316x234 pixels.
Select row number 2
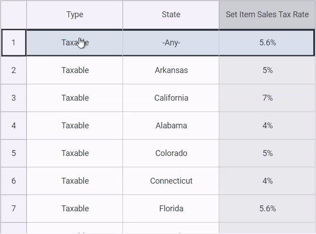pyautogui.click(x=14, y=70)
